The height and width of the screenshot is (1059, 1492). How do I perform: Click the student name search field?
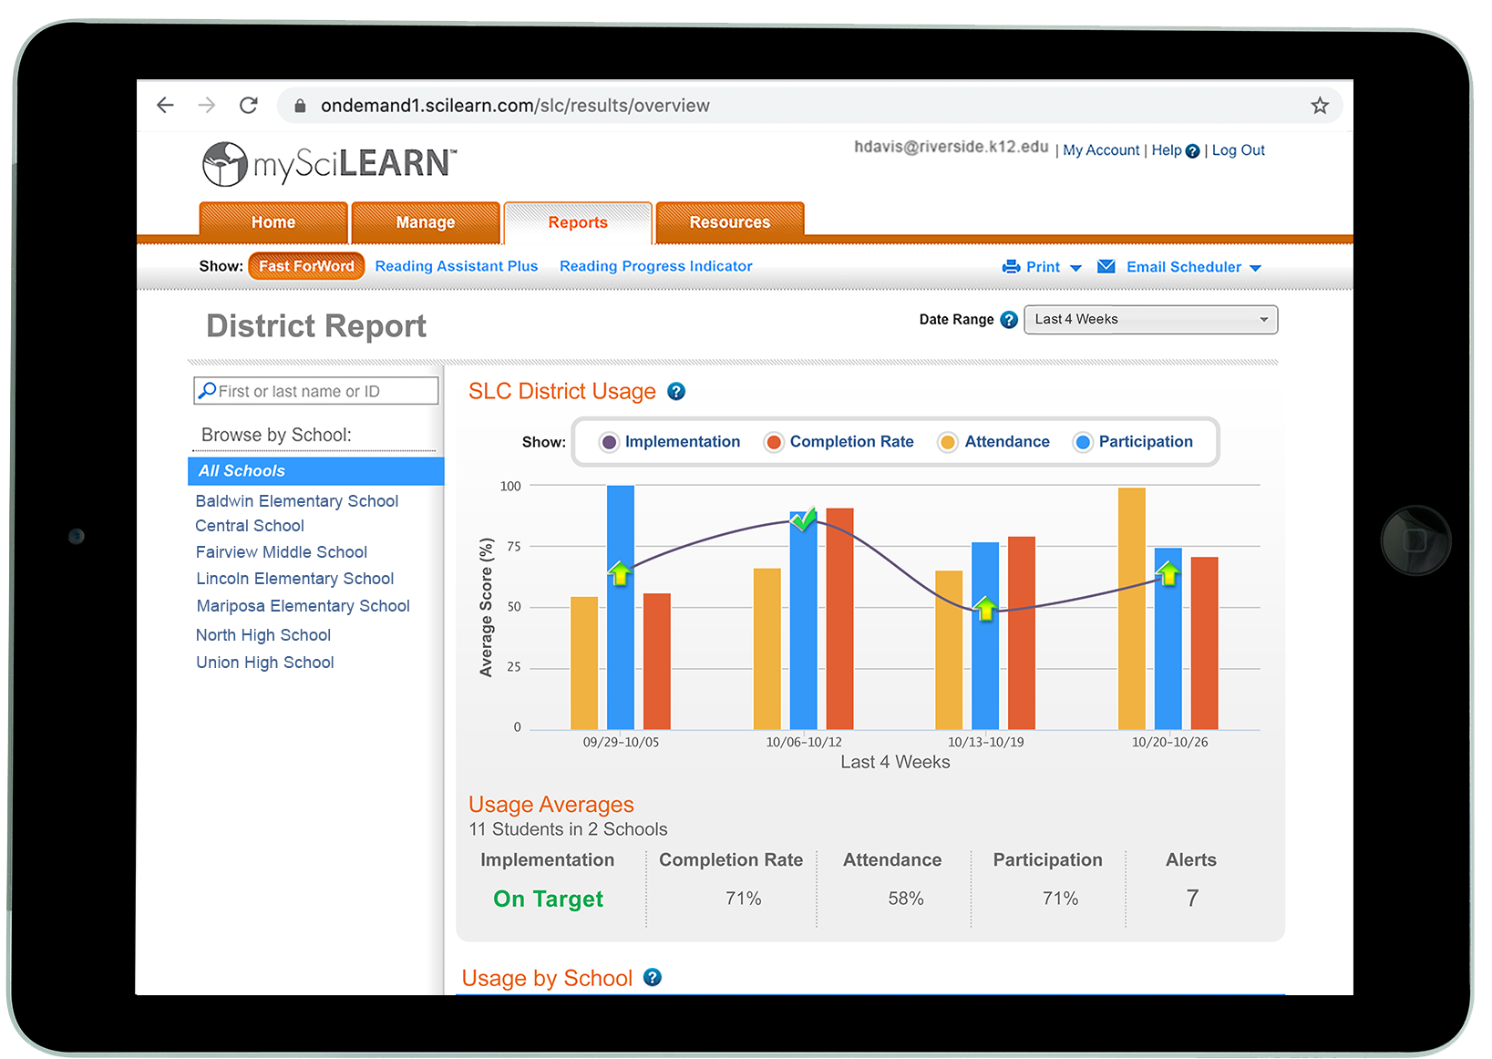315,391
